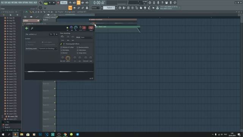This screenshot has height=137, width=243.
Task: Open the Declicking mode dropdown
Action: click(48, 49)
